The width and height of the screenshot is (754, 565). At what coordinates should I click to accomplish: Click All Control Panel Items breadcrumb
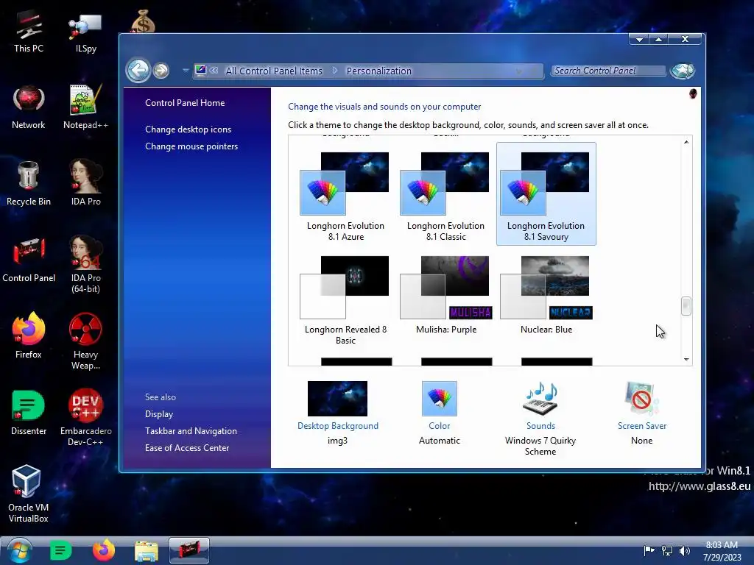point(274,71)
